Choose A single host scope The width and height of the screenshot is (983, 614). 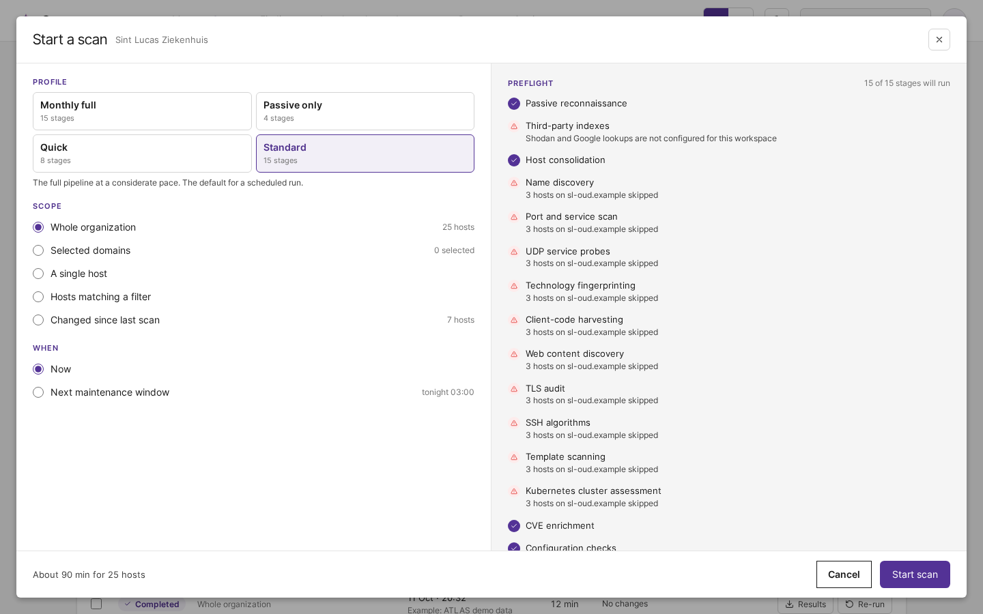coord(253,274)
